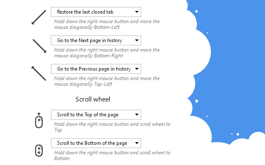
Task: Click the arrow on the Restore closed tab dropdown
Action: [x=136, y=12]
